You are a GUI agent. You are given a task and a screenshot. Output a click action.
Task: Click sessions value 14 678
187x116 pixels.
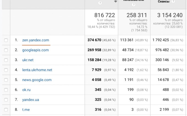163,80
